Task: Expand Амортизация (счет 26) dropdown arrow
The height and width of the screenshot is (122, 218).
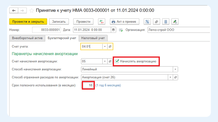Action: [170, 77]
